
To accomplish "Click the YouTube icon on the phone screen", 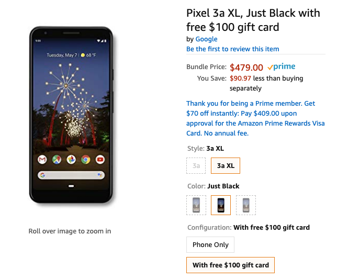I will (100, 159).
